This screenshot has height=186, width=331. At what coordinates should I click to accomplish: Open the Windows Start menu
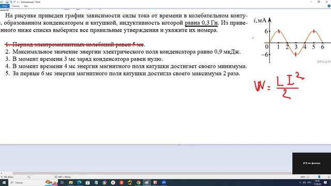4,182
